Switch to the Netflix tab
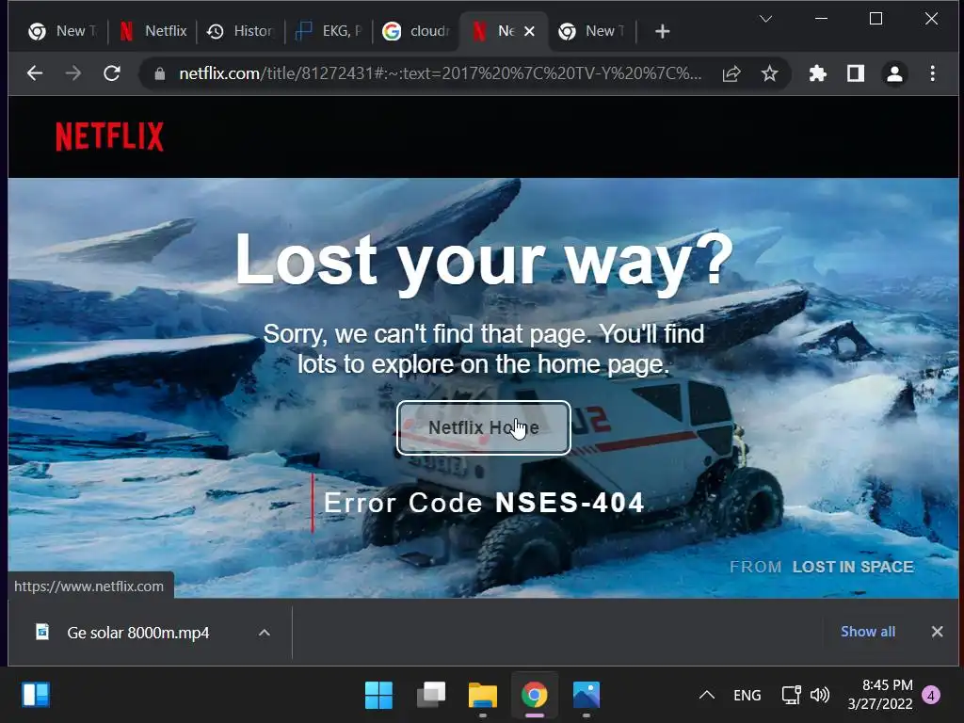 pyautogui.click(x=153, y=31)
